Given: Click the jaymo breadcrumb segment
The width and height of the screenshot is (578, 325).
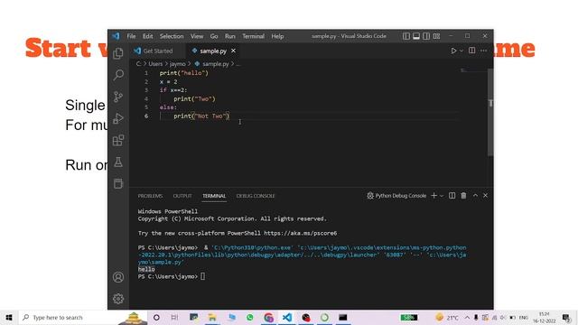Looking at the screenshot, I should [x=177, y=64].
